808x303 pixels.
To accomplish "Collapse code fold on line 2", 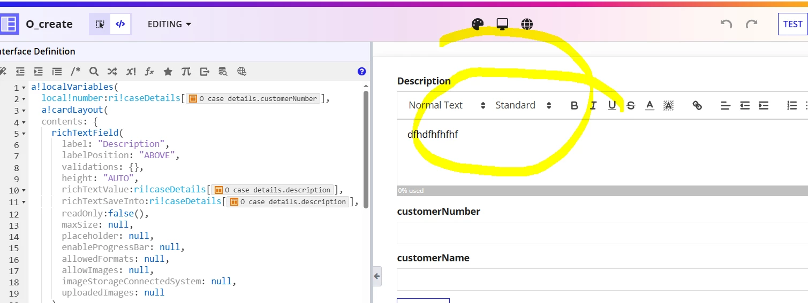I will [24, 99].
